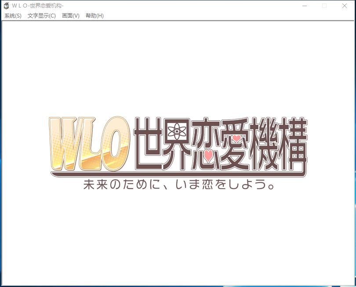
Task: Click the greyed-out maximize button
Action: pyautogui.click(x=324, y=6)
